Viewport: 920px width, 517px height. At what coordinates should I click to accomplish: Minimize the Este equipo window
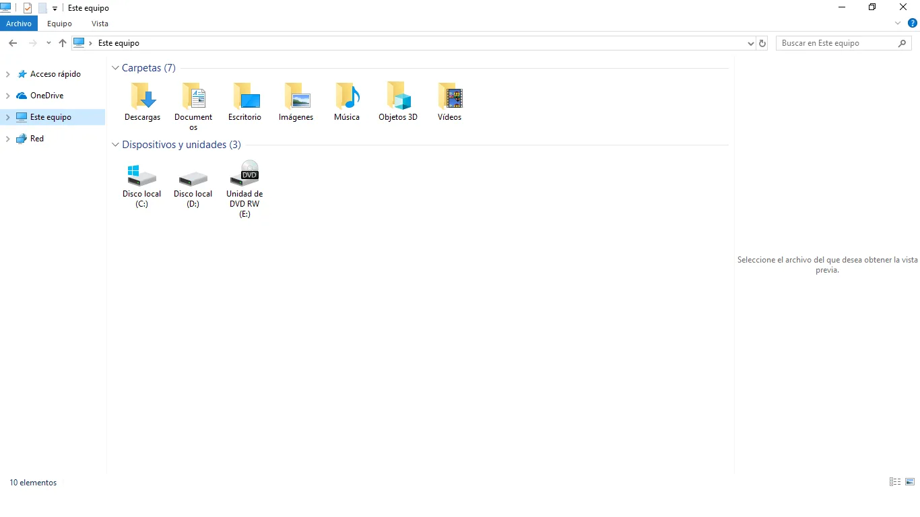pos(842,7)
